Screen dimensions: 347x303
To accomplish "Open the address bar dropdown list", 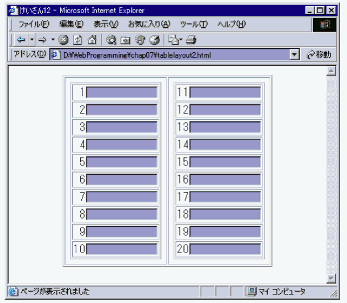I will pyautogui.click(x=294, y=55).
